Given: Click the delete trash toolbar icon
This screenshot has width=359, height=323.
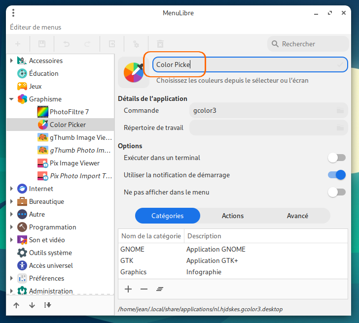Looking at the screenshot, I should coord(160,44).
